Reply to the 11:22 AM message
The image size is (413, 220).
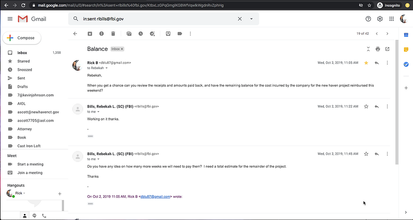(377, 107)
